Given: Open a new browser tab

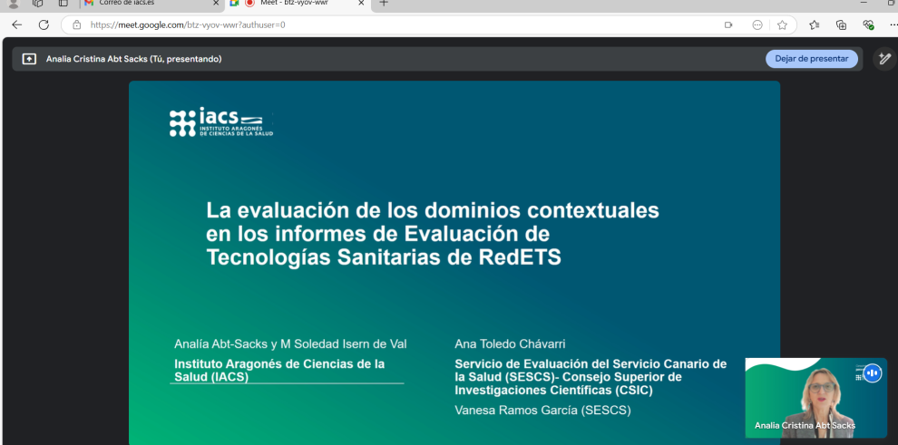Looking at the screenshot, I should 384,4.
